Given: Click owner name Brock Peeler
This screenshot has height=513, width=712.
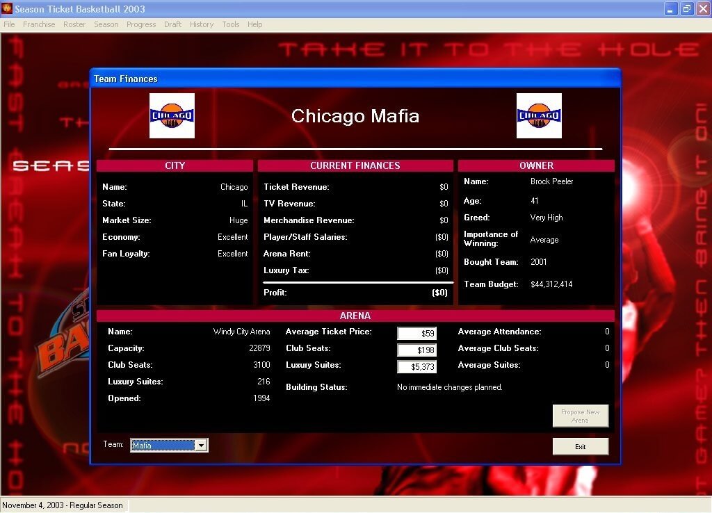Looking at the screenshot, I should [x=551, y=181].
